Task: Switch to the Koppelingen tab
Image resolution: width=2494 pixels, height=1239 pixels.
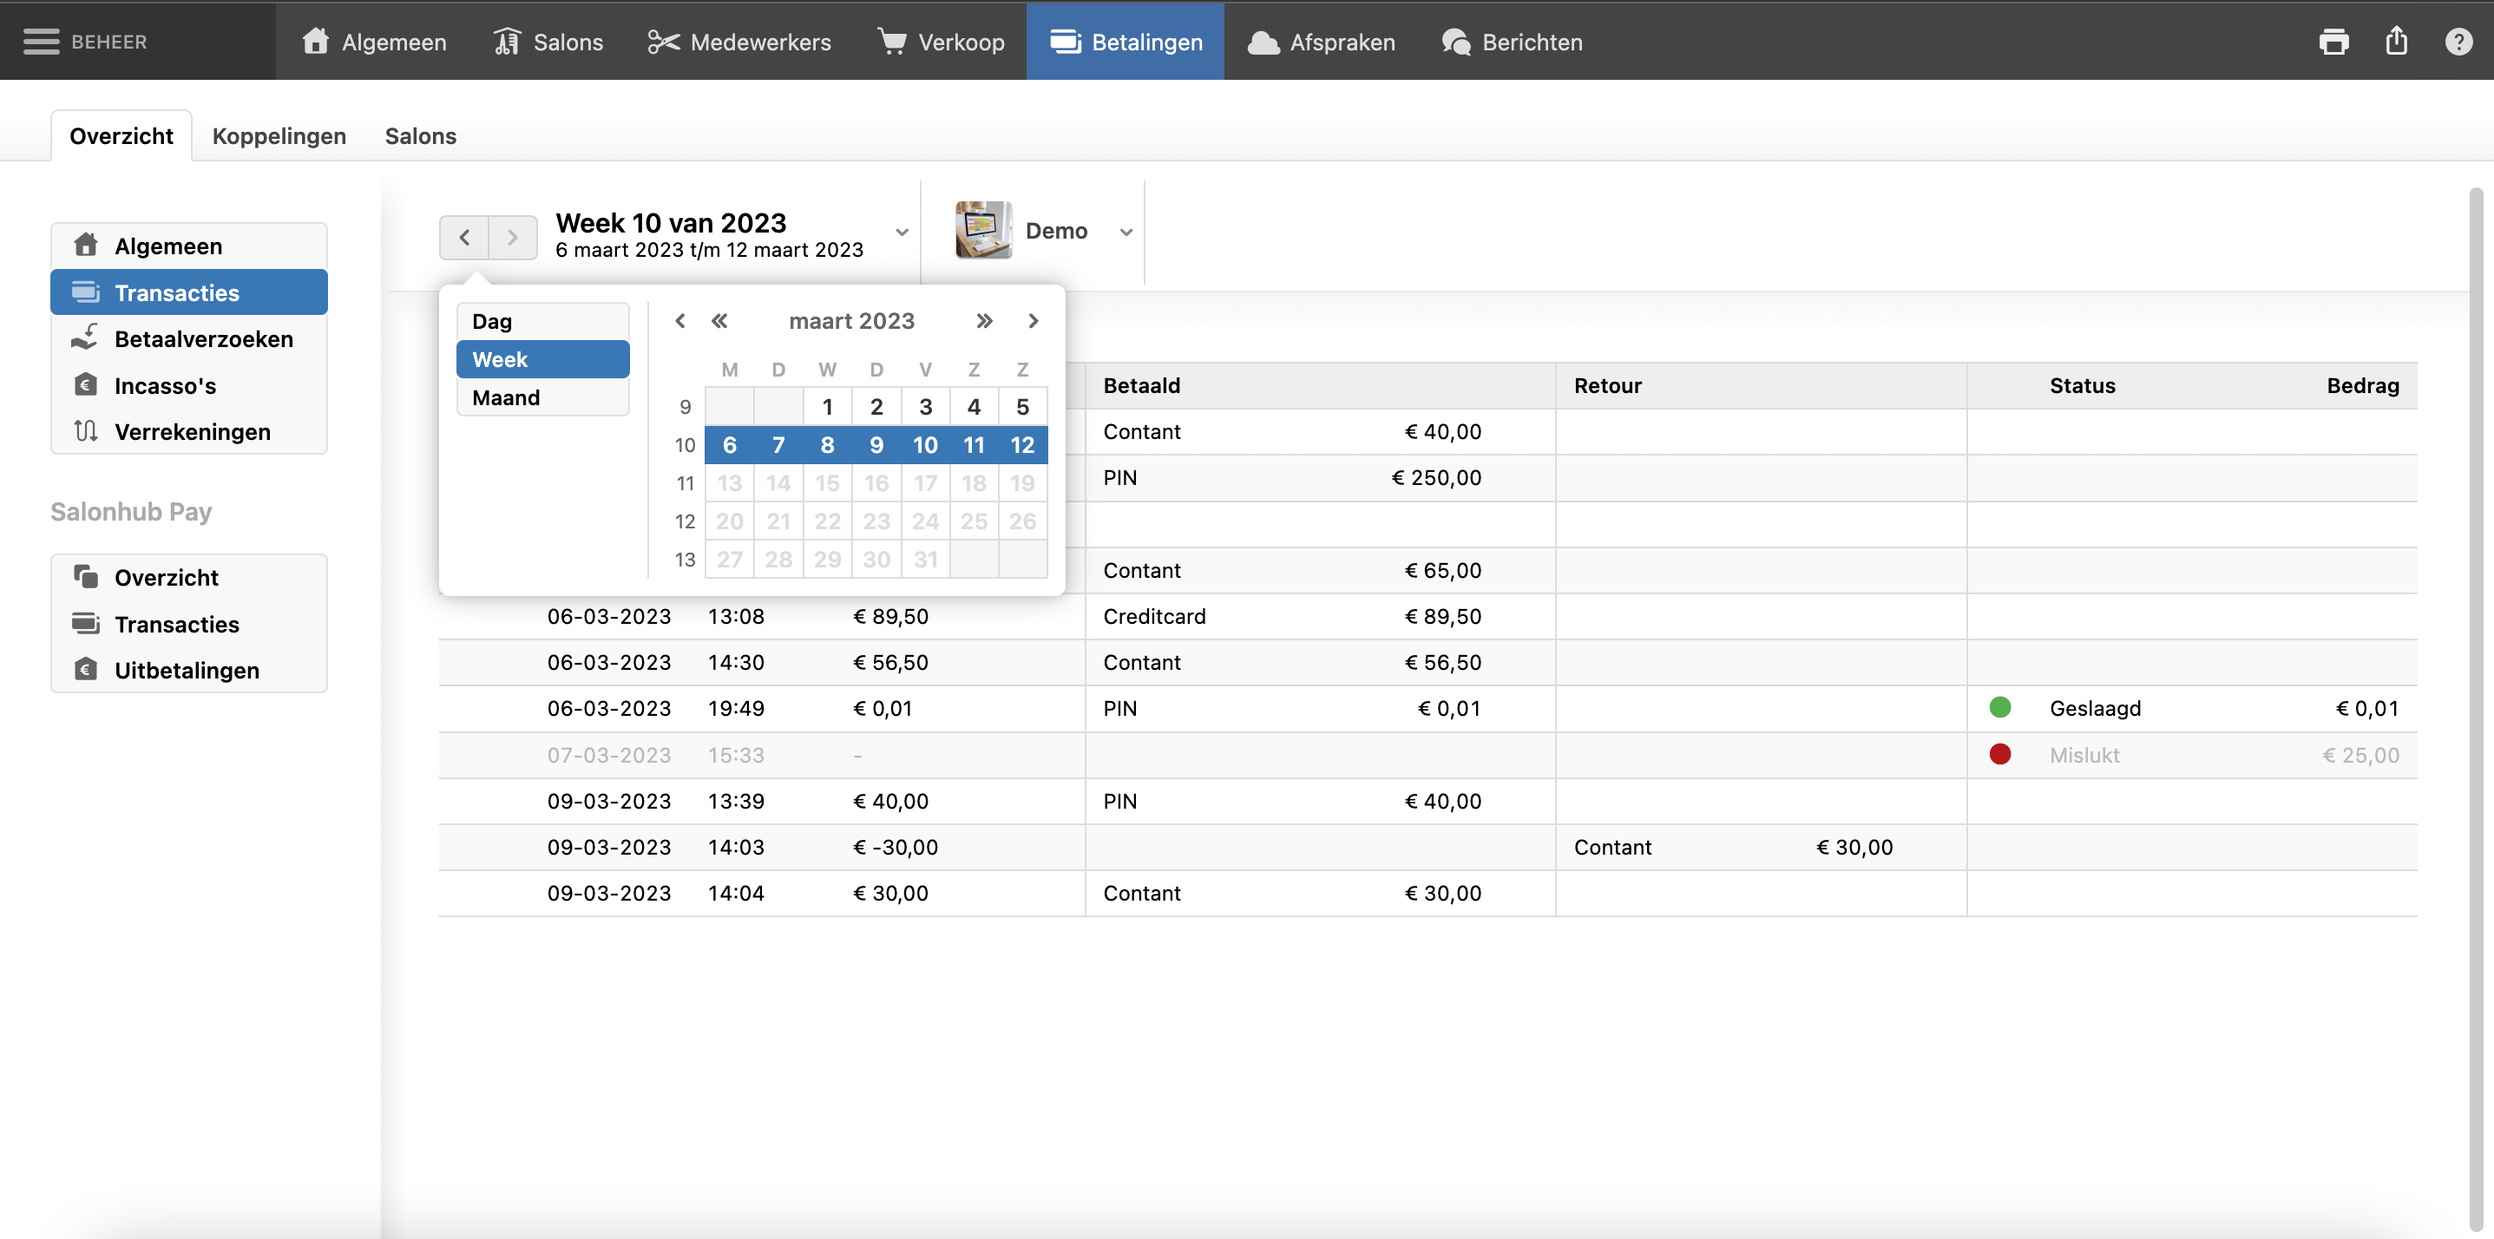Action: pyautogui.click(x=279, y=135)
